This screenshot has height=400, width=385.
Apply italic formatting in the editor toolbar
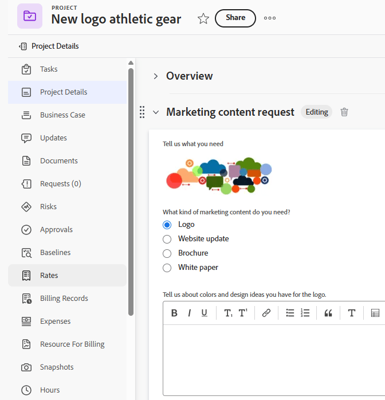[x=189, y=313]
